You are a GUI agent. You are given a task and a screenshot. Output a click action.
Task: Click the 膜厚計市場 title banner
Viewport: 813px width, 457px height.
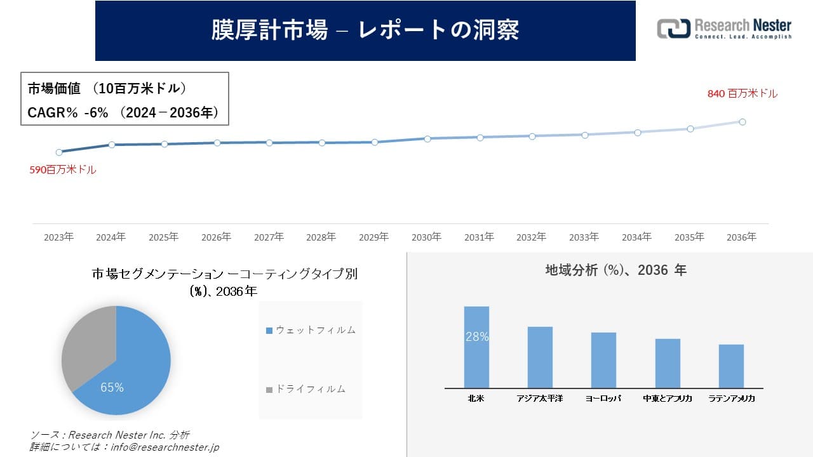(365, 30)
